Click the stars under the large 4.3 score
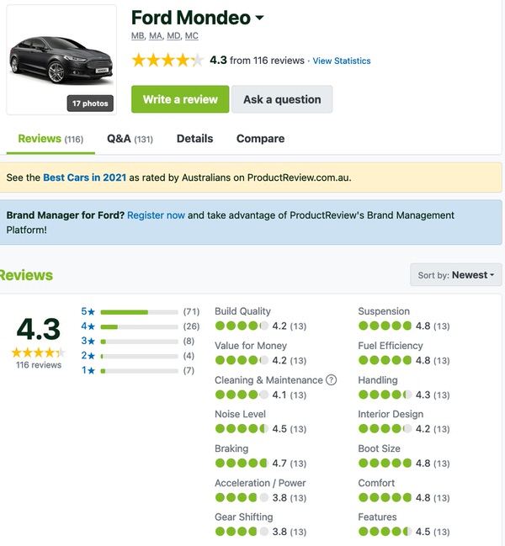Viewport: 505px width, 546px height. 39,353
